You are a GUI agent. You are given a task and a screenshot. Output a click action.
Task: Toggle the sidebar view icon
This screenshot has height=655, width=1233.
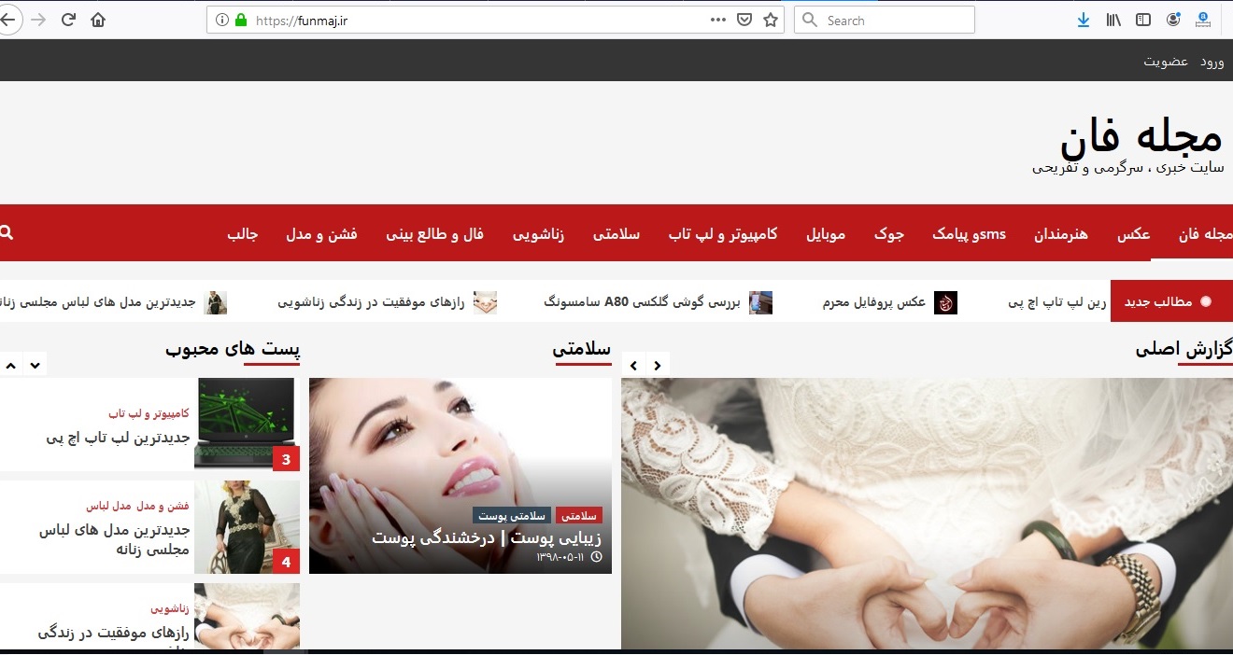pos(1143,20)
